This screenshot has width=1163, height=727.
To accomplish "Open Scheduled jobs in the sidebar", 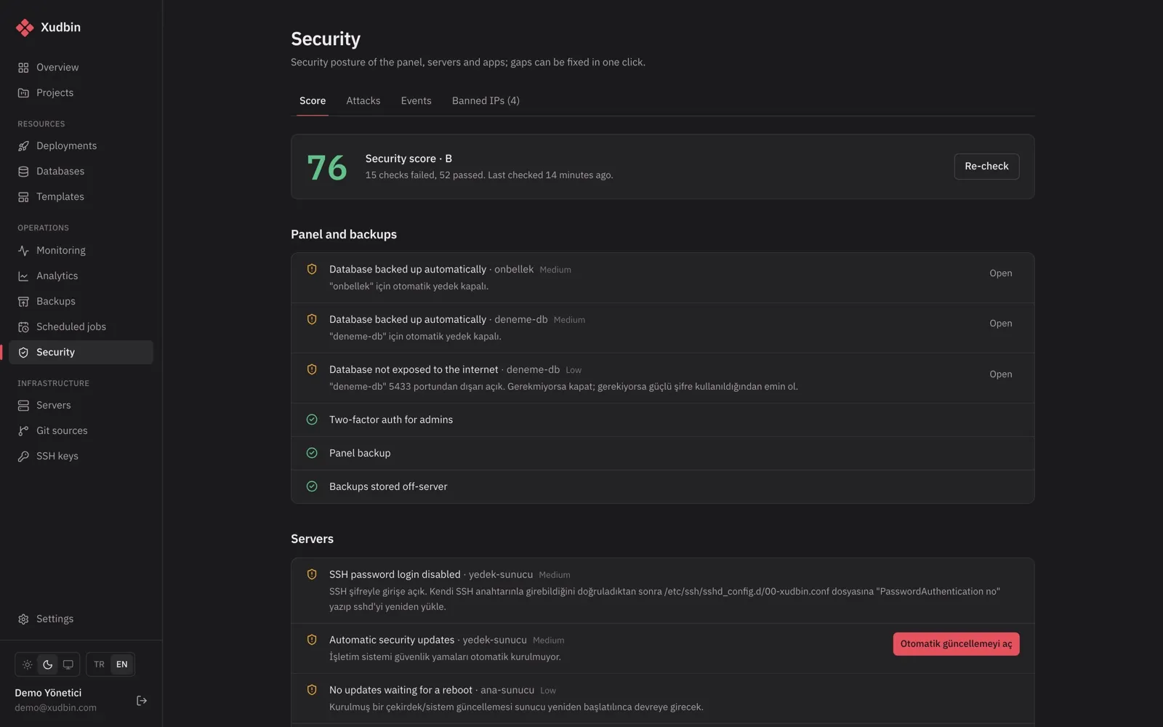I will (x=81, y=327).
